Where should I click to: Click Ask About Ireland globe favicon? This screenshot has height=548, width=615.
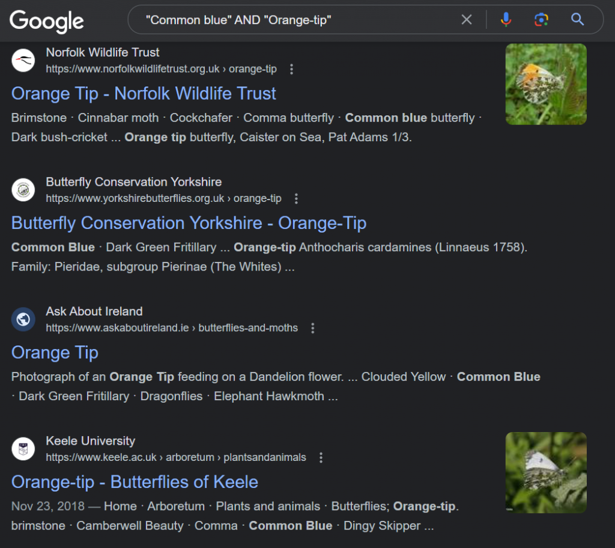tap(23, 319)
